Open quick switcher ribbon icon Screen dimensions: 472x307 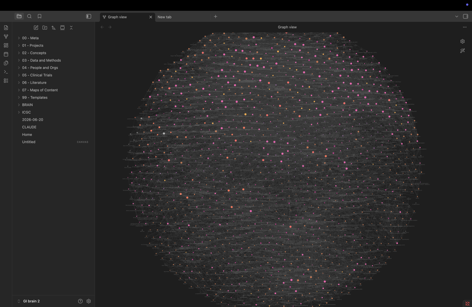6,28
